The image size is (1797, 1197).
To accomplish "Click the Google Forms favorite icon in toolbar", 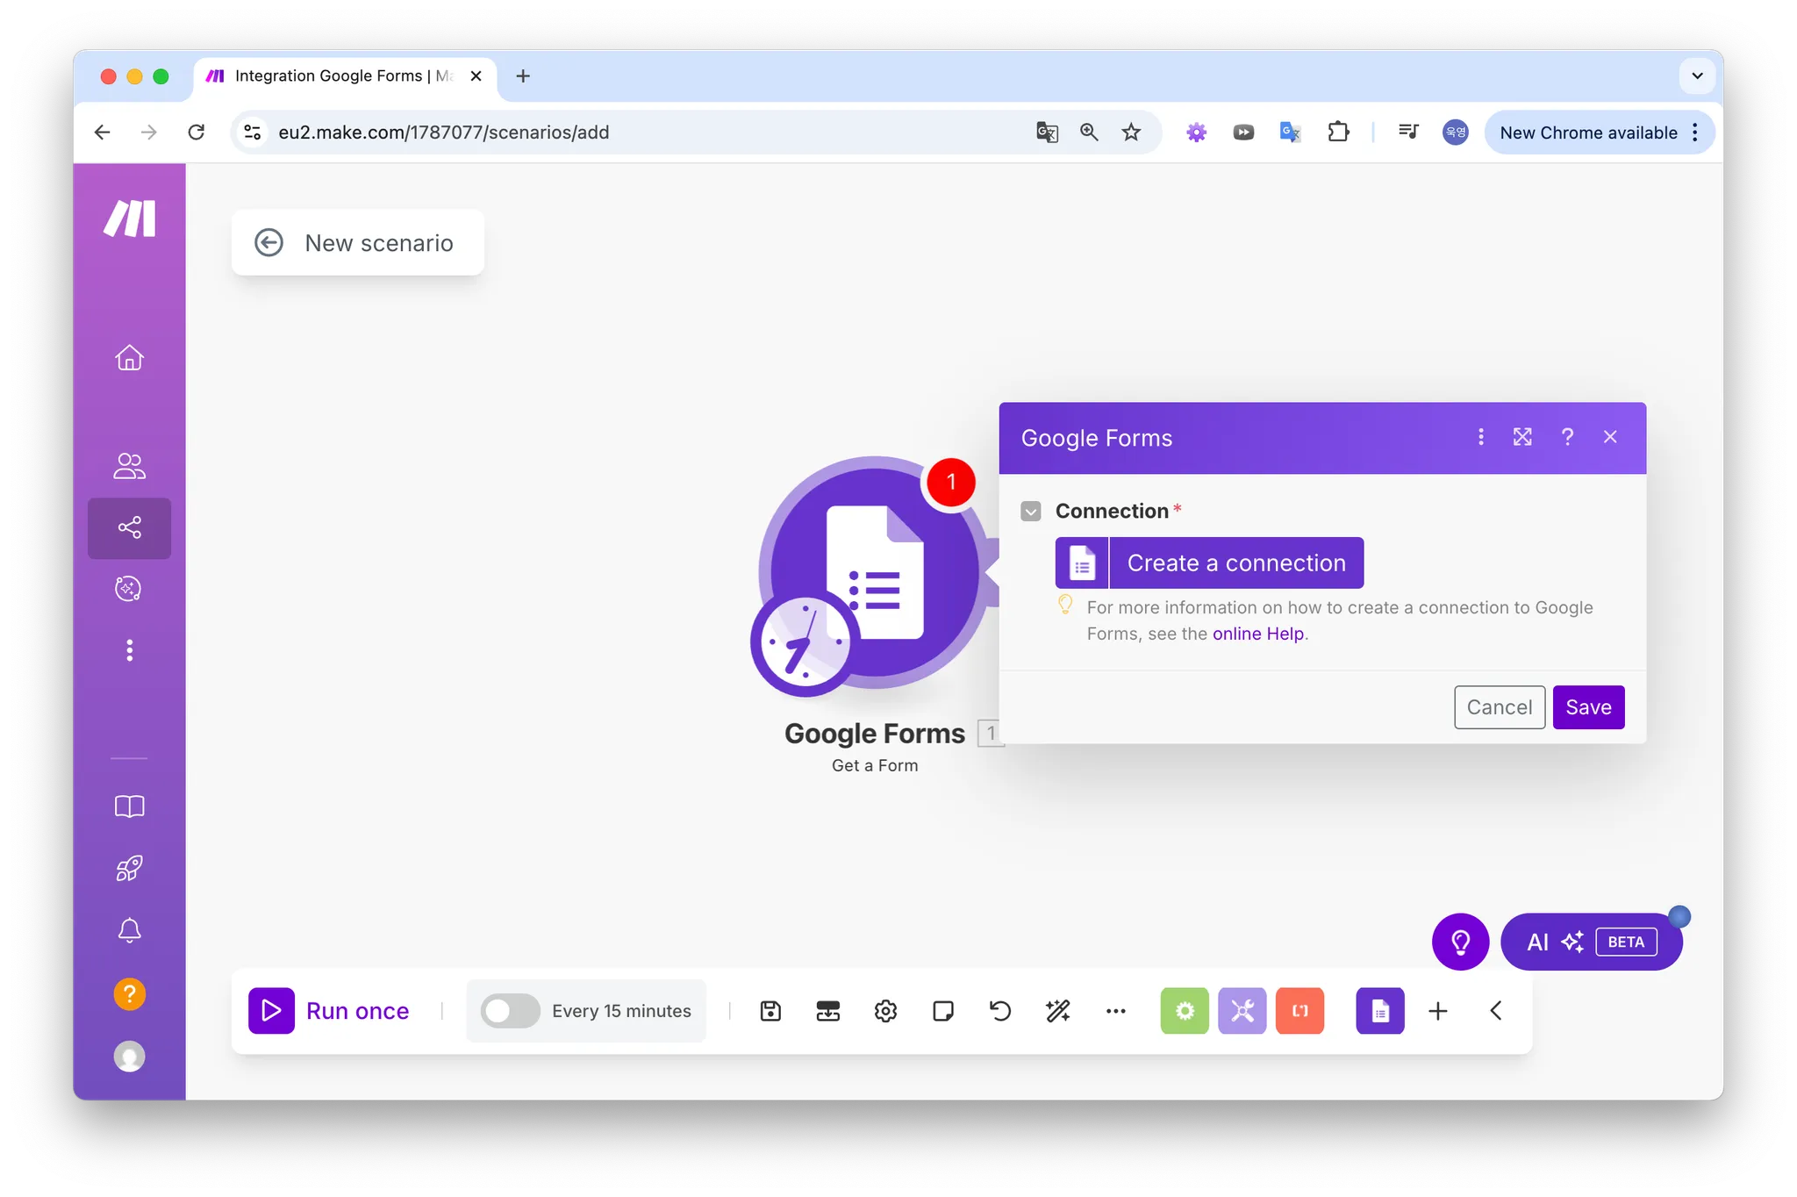I will point(1380,1011).
